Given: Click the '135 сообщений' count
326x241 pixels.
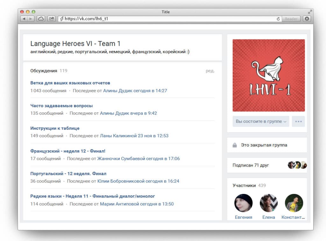Looking at the screenshot, I should click(47, 113).
